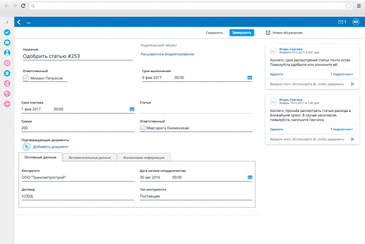Switch to Финансовая информация tab
The width and height of the screenshot is (365, 244).
click(143, 158)
